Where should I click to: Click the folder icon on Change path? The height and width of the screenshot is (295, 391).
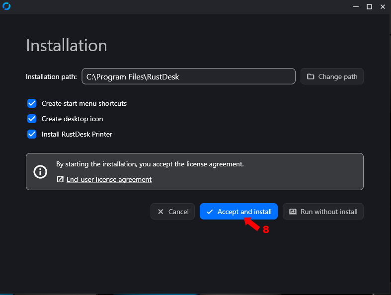(x=311, y=76)
